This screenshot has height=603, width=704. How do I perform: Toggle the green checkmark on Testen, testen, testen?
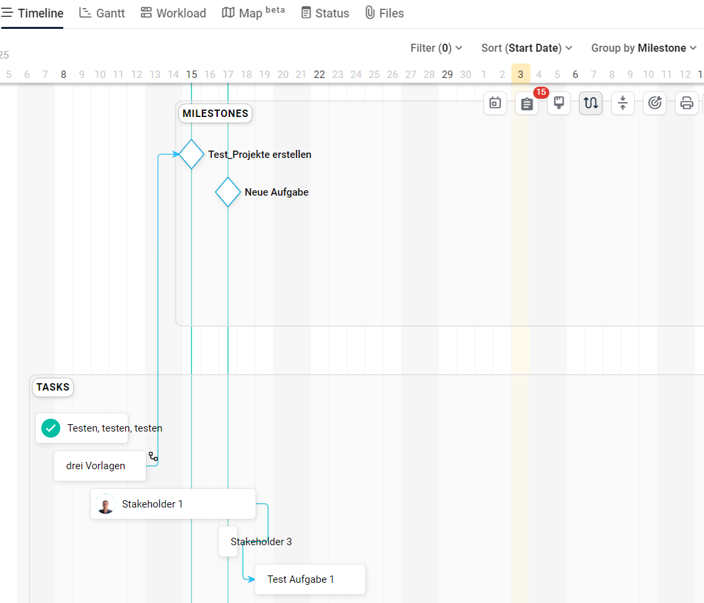(x=50, y=428)
